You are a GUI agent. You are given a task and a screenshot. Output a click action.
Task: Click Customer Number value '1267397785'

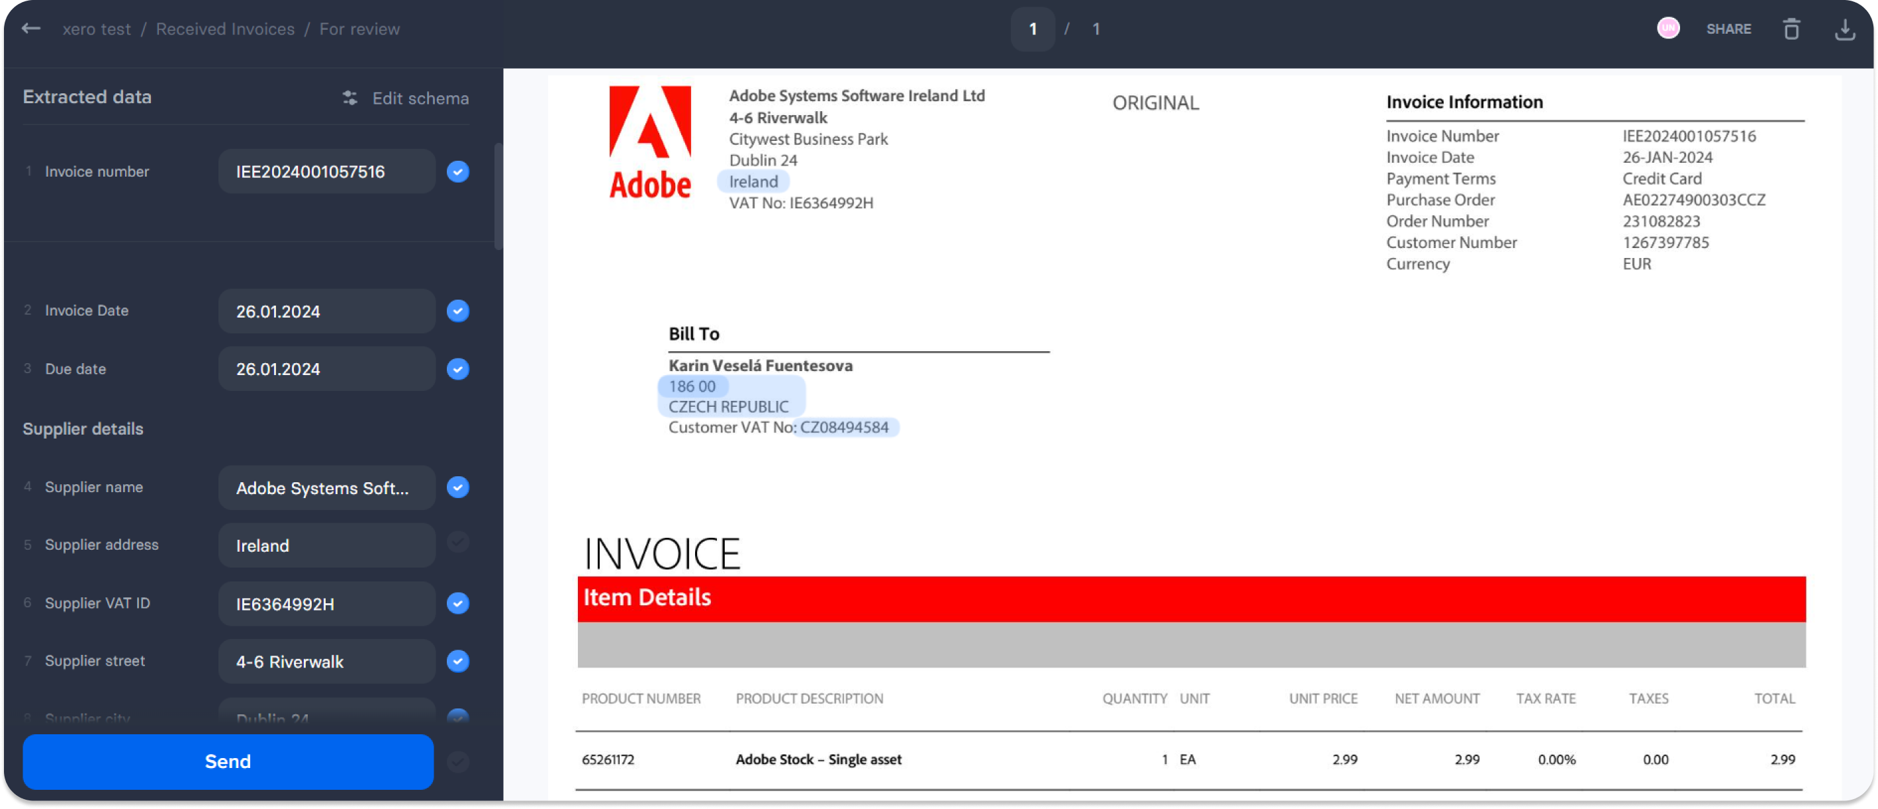click(1665, 242)
